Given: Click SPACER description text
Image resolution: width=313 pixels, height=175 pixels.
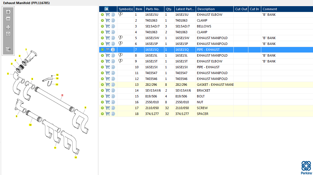Looking at the screenshot, I should coord(203,114).
